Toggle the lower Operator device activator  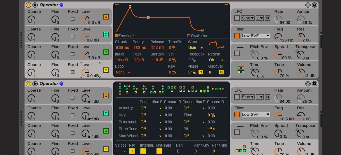tap(29, 84)
